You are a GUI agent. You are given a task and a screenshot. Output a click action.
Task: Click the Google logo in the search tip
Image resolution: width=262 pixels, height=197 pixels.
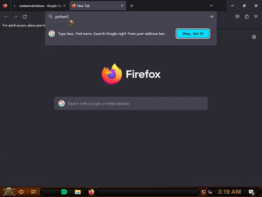[52, 34]
